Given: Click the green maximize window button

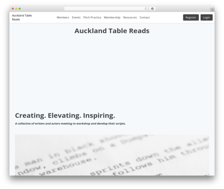Looking at the screenshot, I should 20,8.
